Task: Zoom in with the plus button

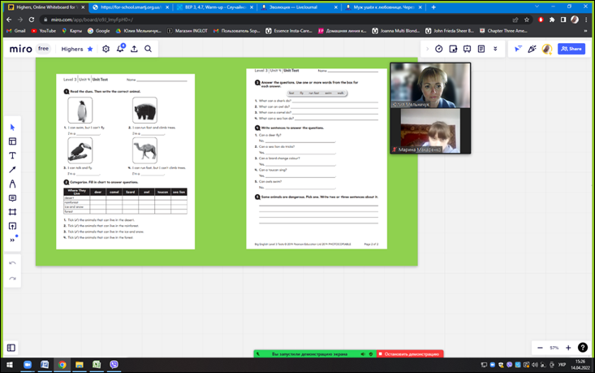Action: tap(568, 348)
